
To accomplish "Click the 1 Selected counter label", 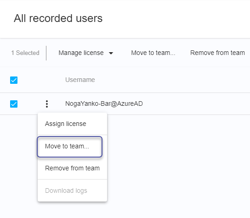I will pyautogui.click(x=25, y=53).
